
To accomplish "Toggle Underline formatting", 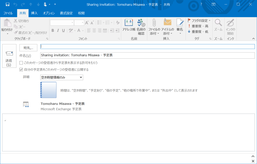I will pyautogui.click(x=63, y=30).
